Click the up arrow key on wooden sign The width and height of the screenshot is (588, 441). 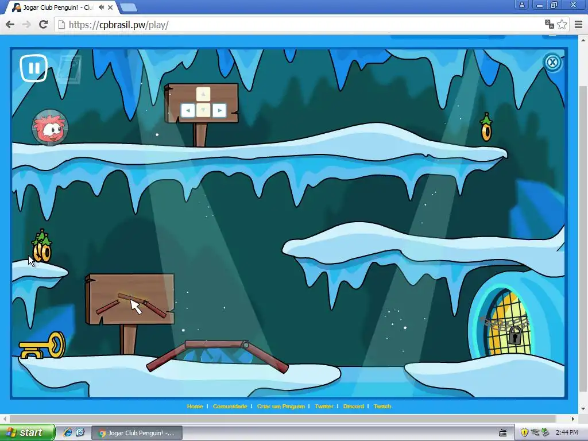click(x=203, y=95)
